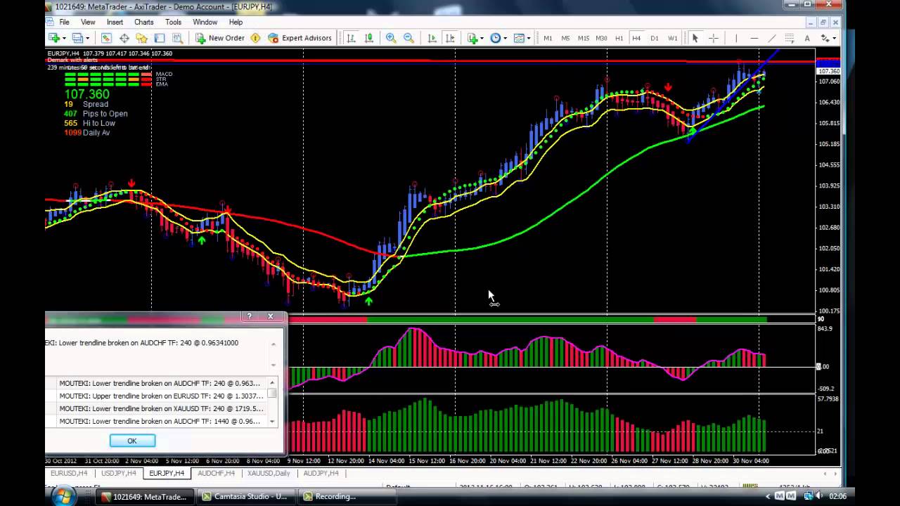The image size is (900, 506).
Task: Open Windows Start menu
Action: click(x=62, y=496)
